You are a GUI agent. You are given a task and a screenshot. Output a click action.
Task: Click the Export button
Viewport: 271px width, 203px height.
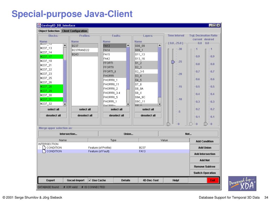coord(51,180)
